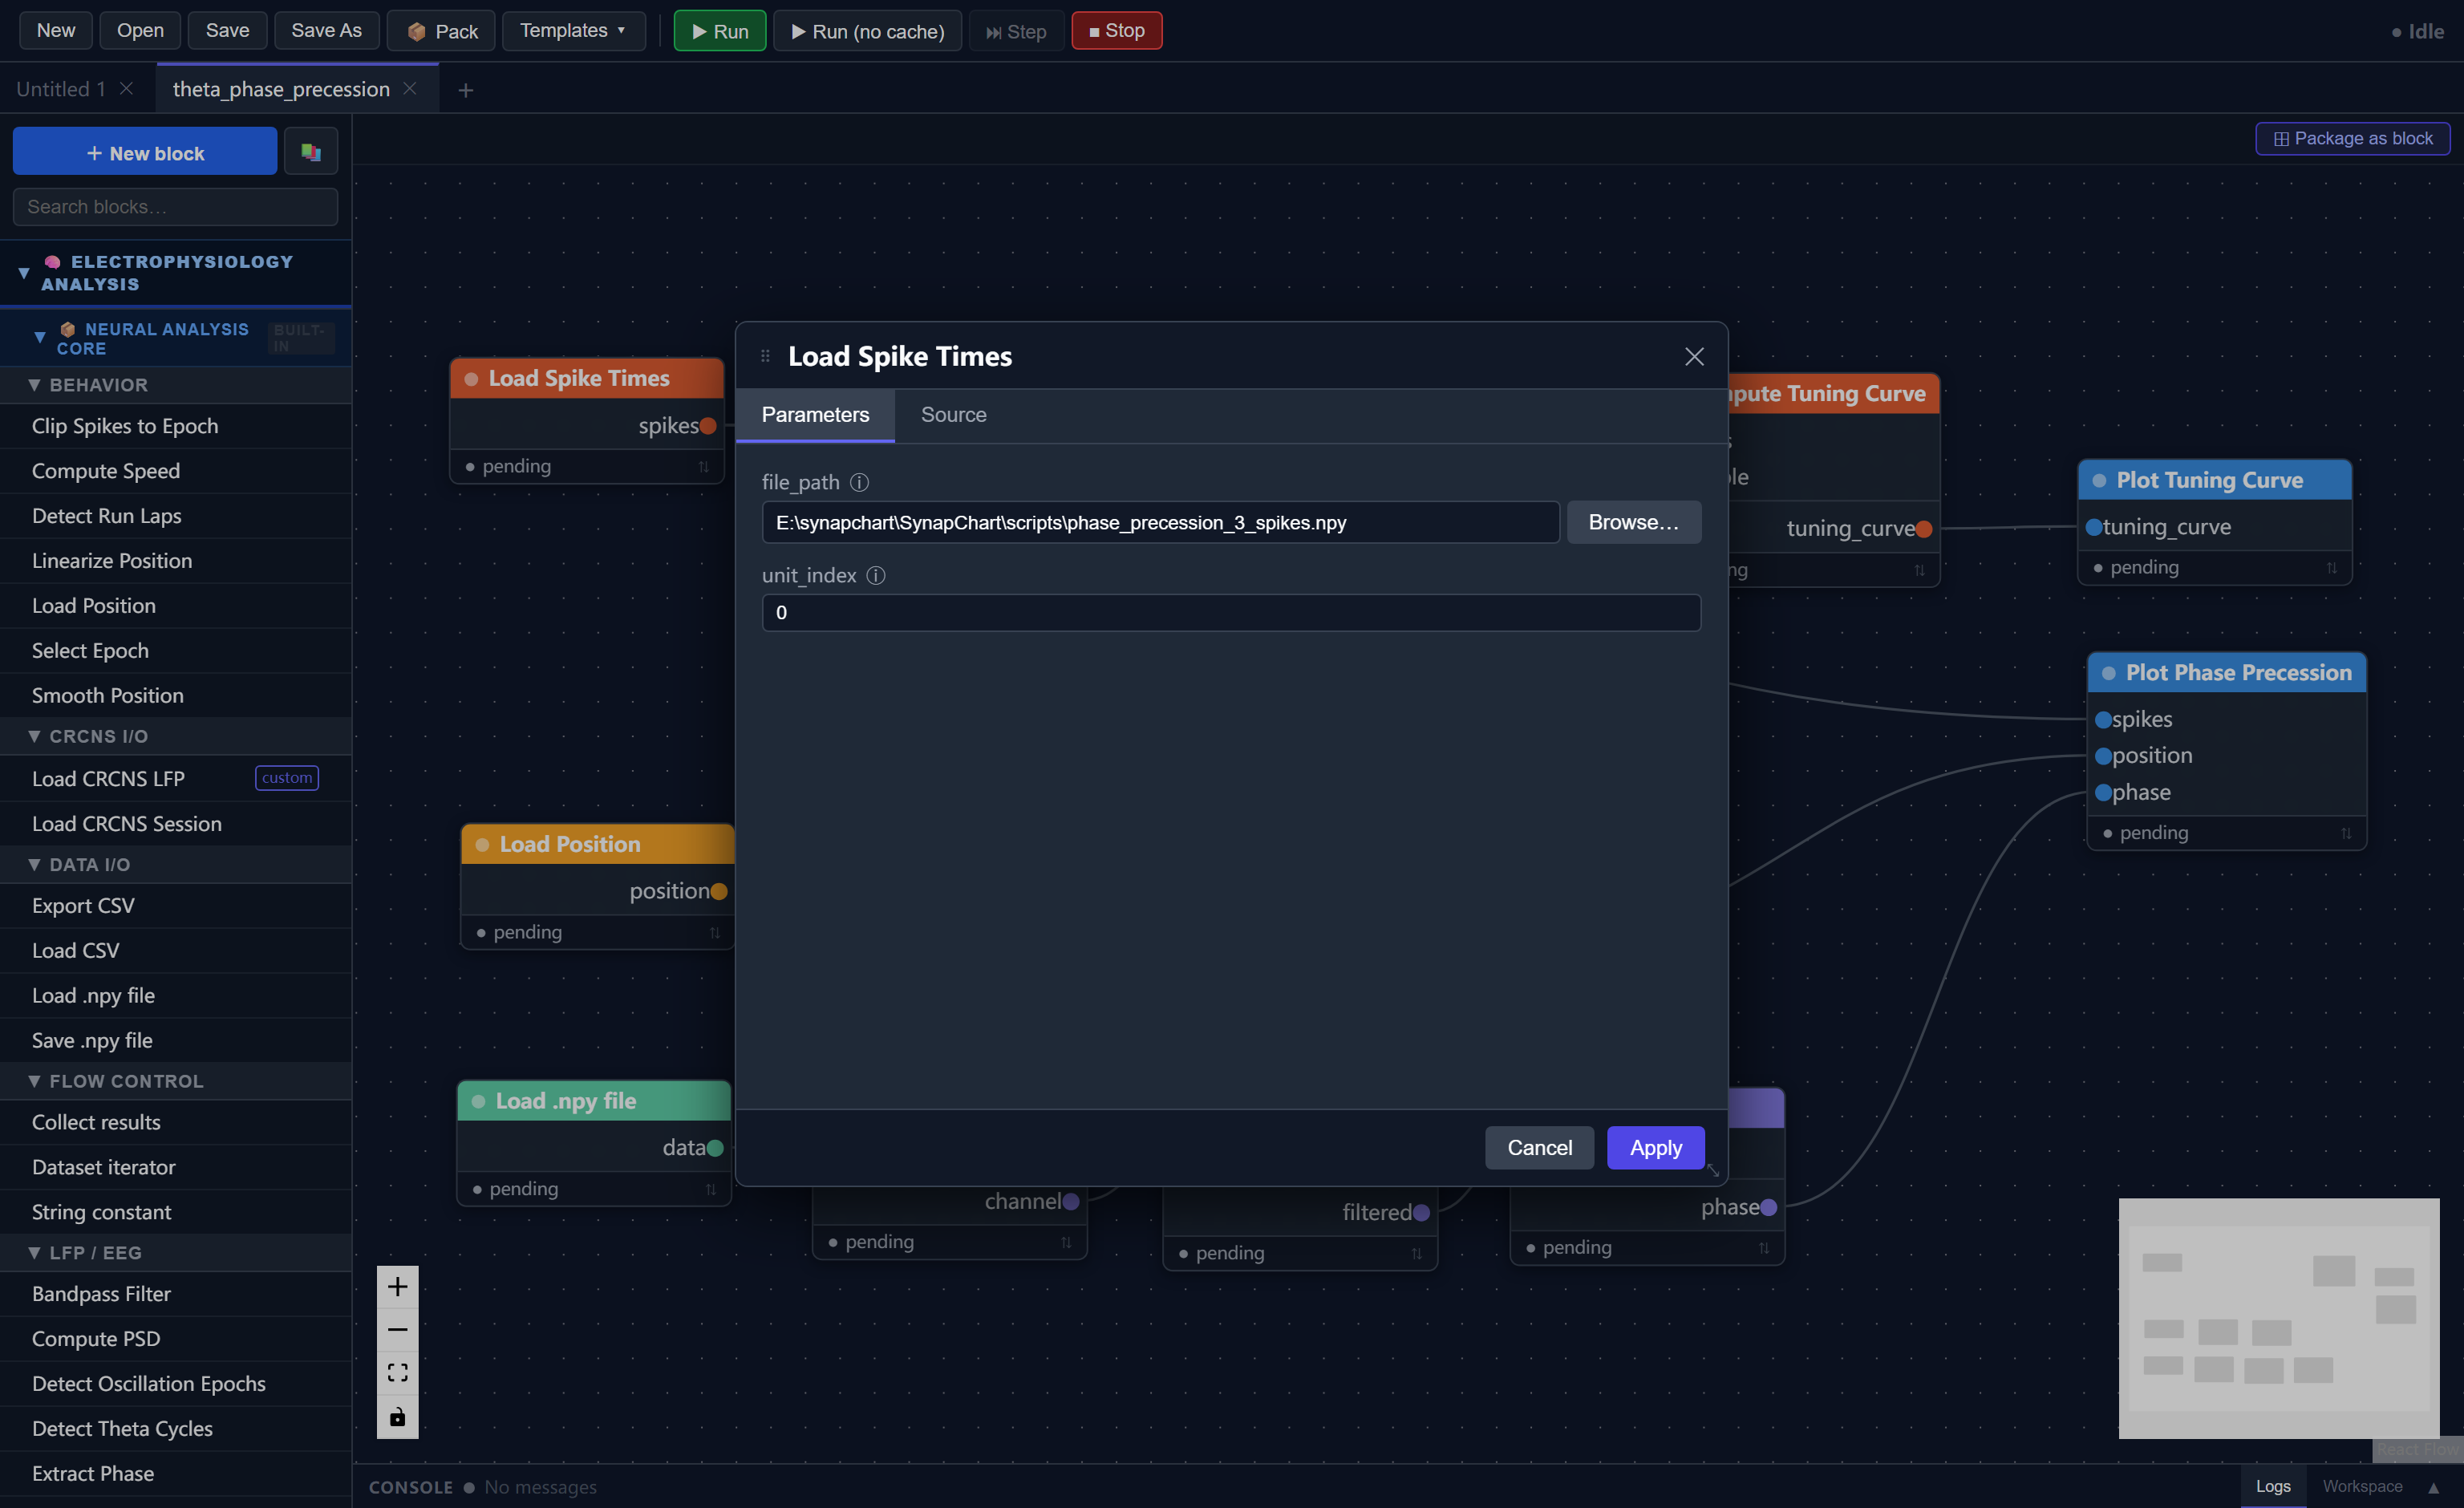Select Bandpass Filter block in the list

[x=176, y=1294]
